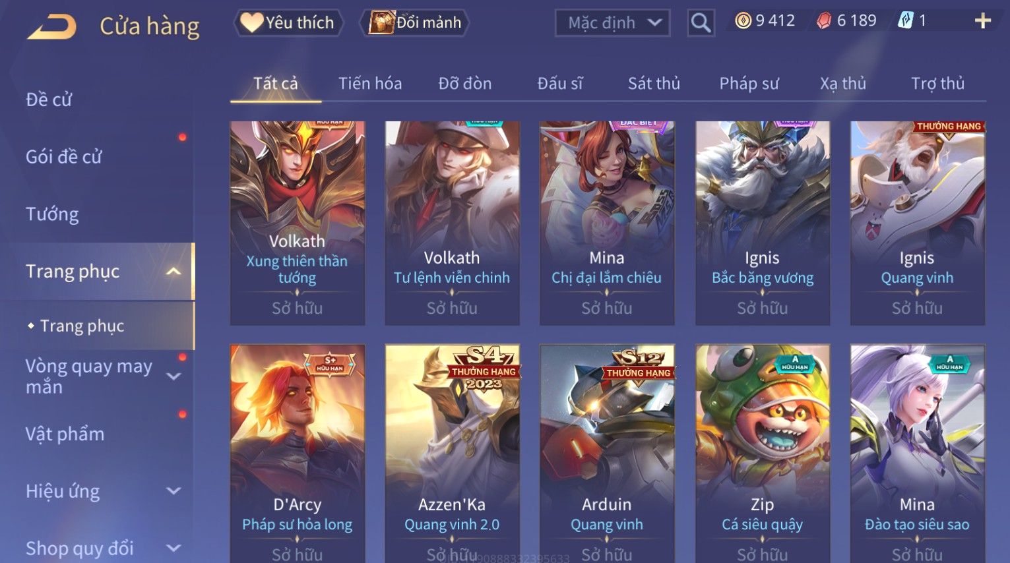Tap the gold coin balance icon
The image size is (1010, 563).
coord(743,21)
